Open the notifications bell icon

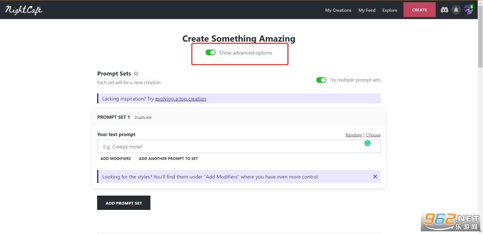coord(456,10)
